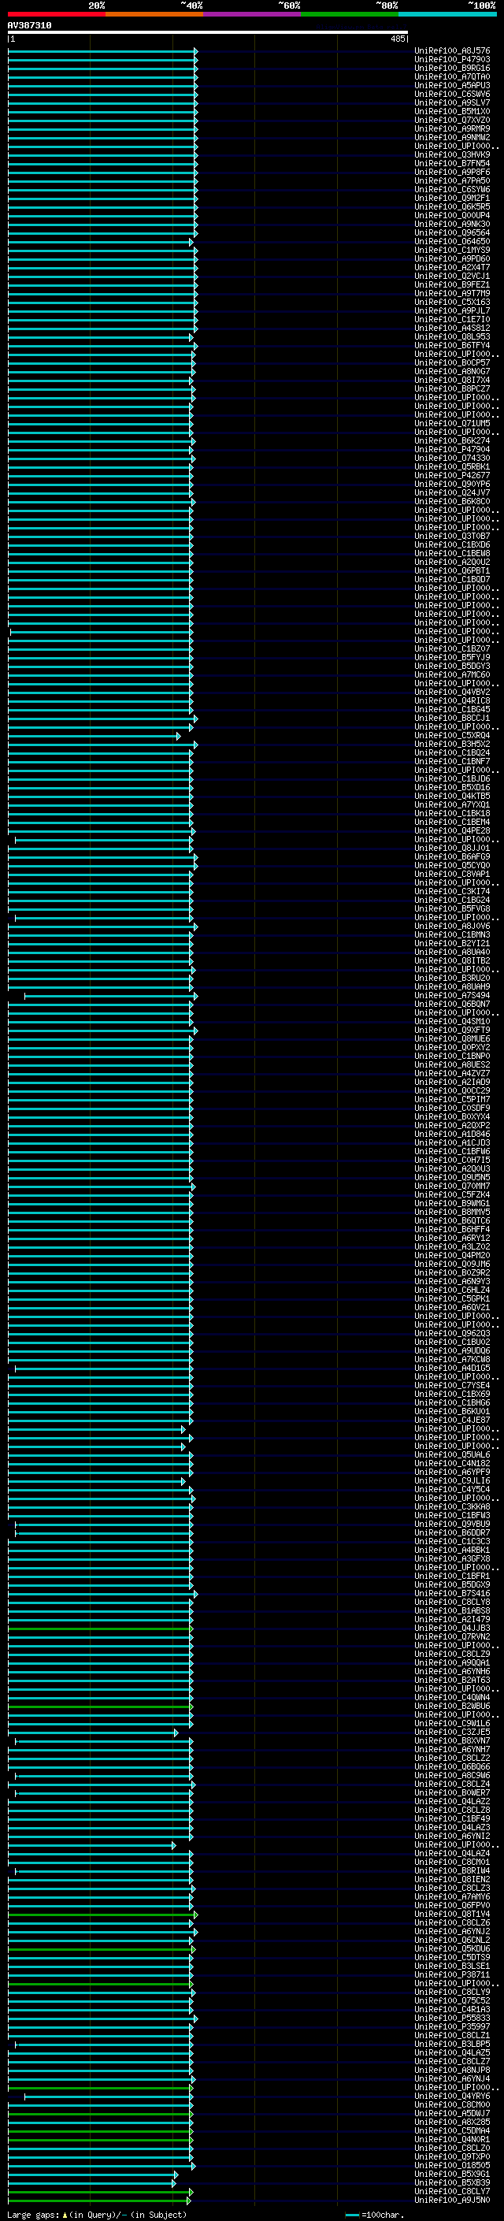This screenshot has width=504, height=2221.
Task: Select hit label UniRef100_Q6K5R5
Action: [x=452, y=207]
